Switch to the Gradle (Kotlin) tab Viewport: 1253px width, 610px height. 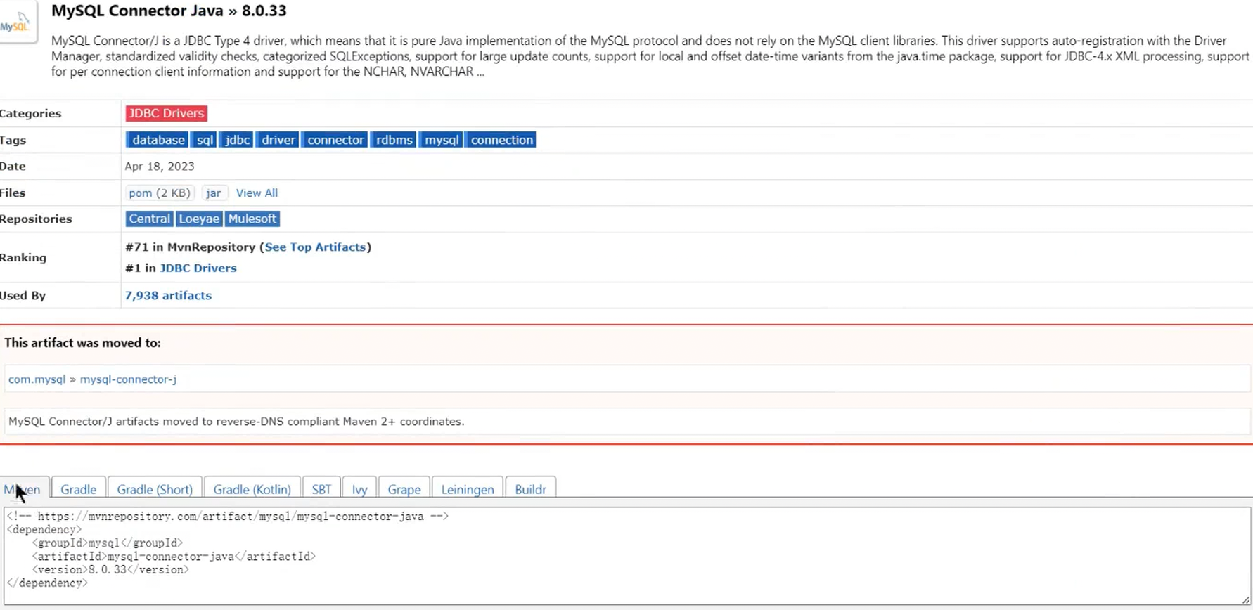click(252, 489)
